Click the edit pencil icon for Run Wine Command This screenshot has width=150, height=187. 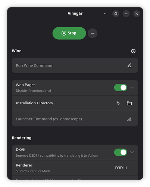click(129, 65)
